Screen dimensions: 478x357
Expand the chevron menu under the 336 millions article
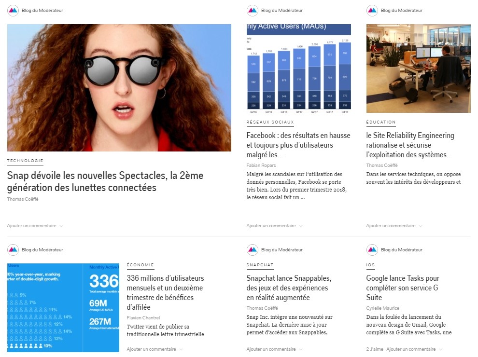coord(182,350)
